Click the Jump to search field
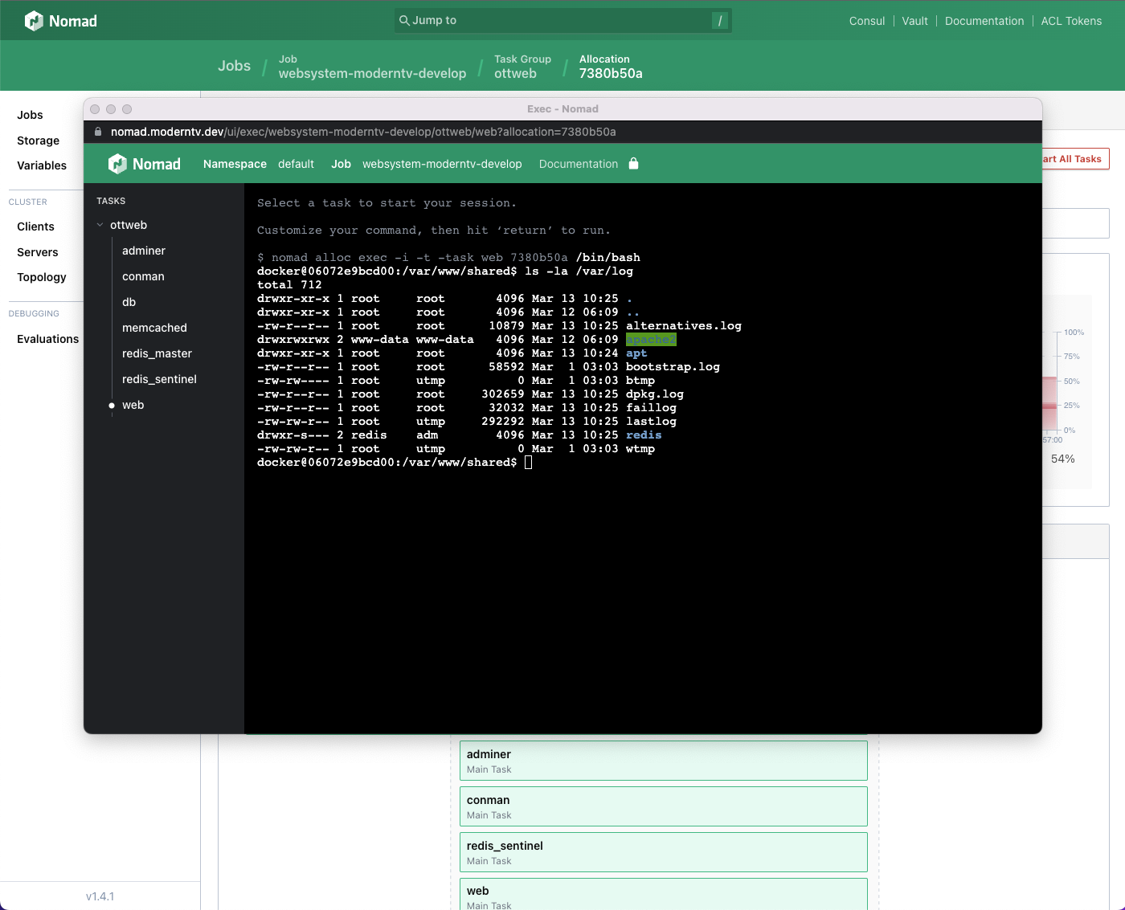 pyautogui.click(x=562, y=21)
